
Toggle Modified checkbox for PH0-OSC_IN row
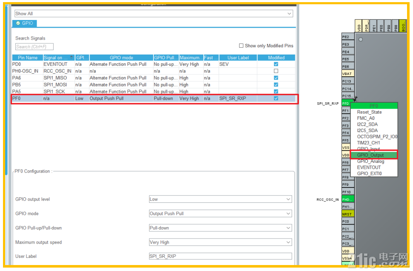276,71
